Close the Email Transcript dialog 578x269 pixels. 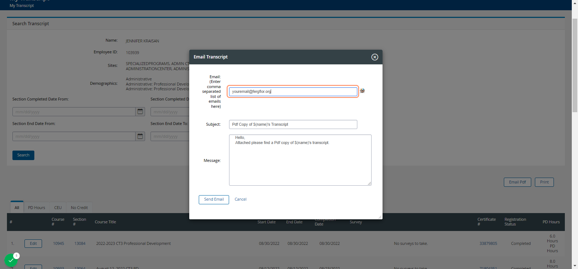[x=374, y=57]
